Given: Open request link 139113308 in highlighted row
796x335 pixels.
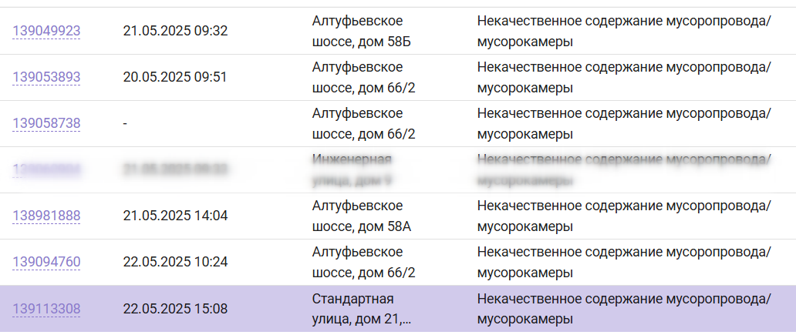Looking at the screenshot, I should [x=46, y=309].
